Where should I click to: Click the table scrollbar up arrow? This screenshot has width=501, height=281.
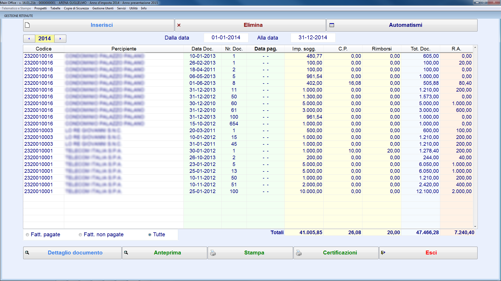(x=475, y=47)
